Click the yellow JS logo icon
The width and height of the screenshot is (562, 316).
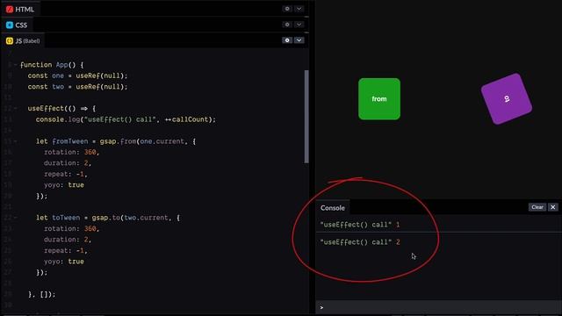click(x=10, y=41)
